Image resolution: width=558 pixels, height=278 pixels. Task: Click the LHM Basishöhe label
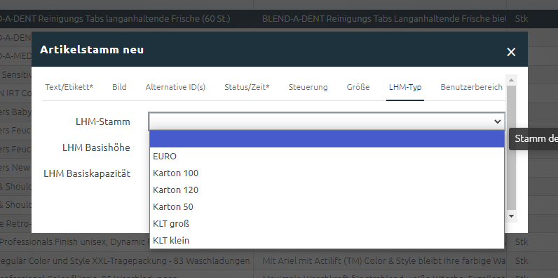[96, 147]
